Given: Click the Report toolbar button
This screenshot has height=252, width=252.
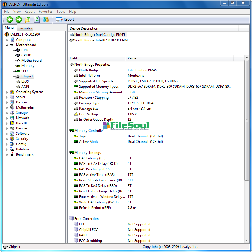Looking at the screenshot, I should 65,19.
